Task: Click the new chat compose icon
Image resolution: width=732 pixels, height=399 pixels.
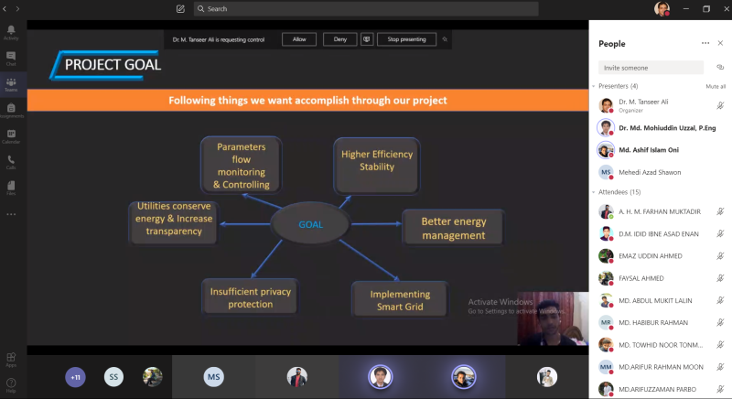Action: pos(180,8)
